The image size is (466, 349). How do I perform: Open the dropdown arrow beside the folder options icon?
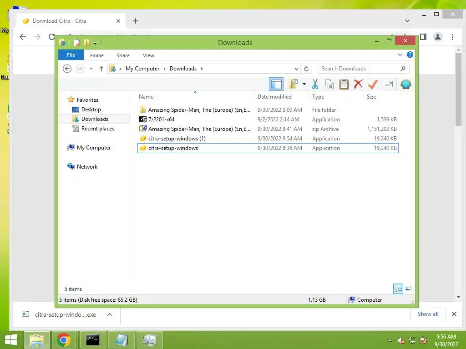[304, 84]
